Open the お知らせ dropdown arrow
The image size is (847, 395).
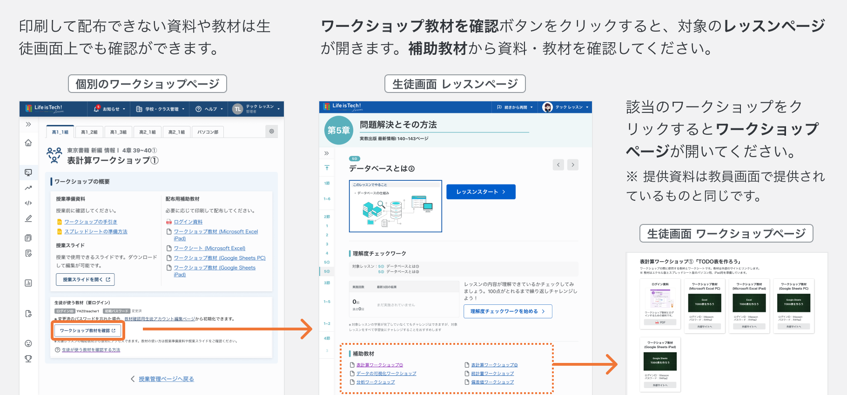click(124, 109)
